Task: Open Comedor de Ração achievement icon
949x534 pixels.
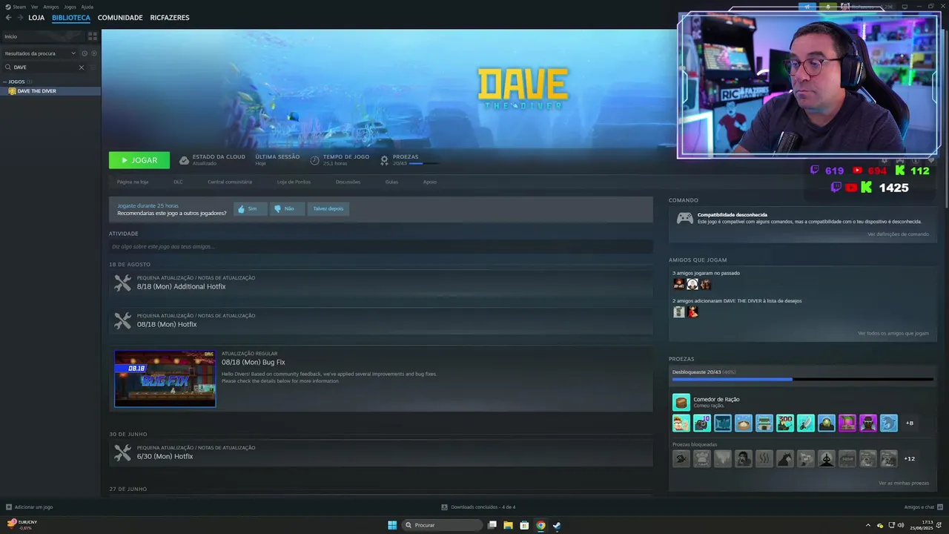Action: point(681,402)
